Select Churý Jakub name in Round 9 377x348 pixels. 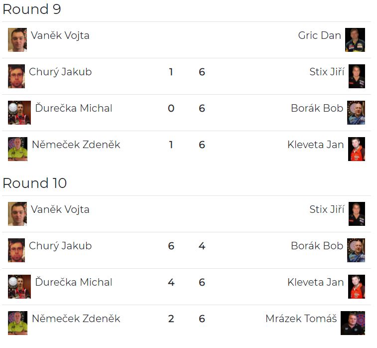(x=60, y=72)
